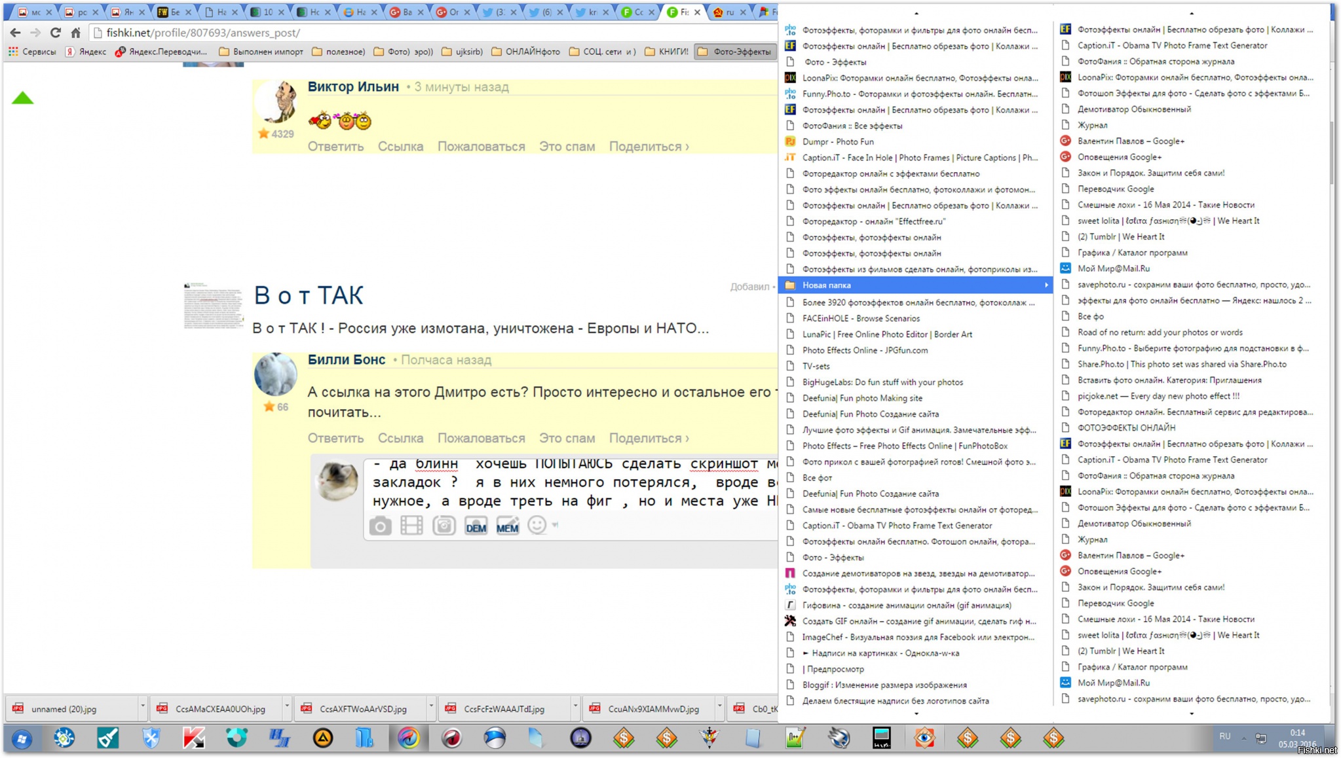This screenshot has height=758, width=1341.
Task: Click the Instagram insert icon
Action: coord(444,526)
